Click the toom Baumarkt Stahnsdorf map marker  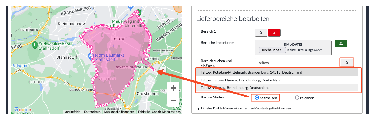pos(90,56)
